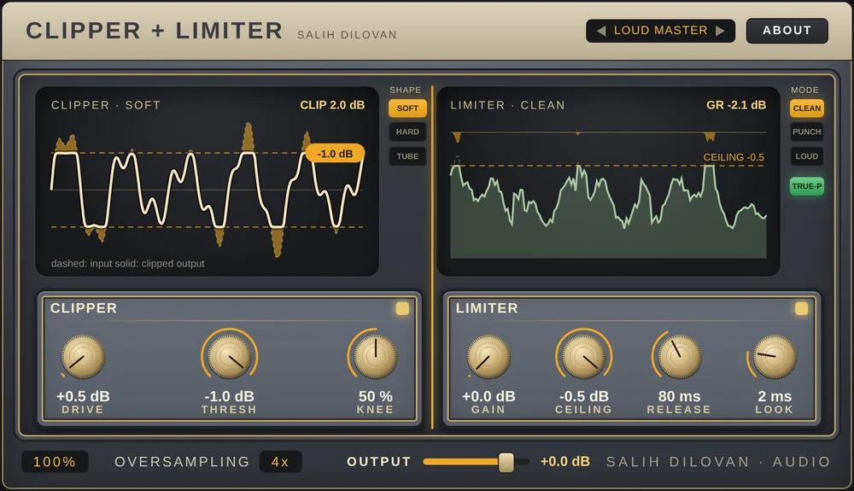Go to previous preset with left arrow

600,31
